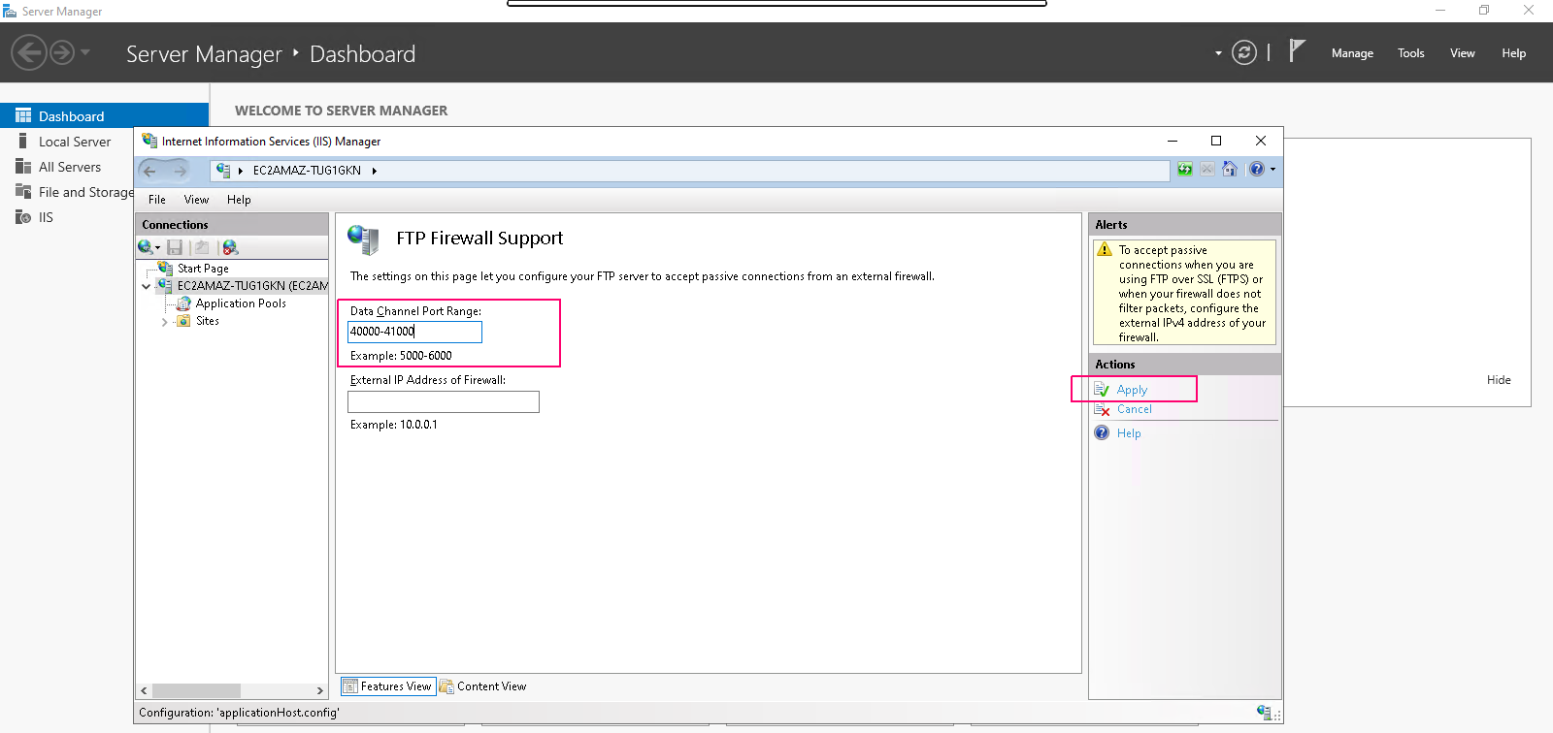Click the save connections floppy icon
The width and height of the screenshot is (1553, 733).
(x=175, y=247)
